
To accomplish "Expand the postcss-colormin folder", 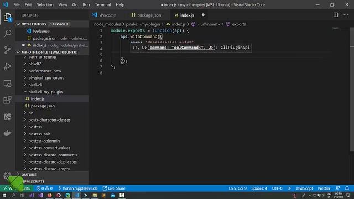I will (x=44, y=141).
